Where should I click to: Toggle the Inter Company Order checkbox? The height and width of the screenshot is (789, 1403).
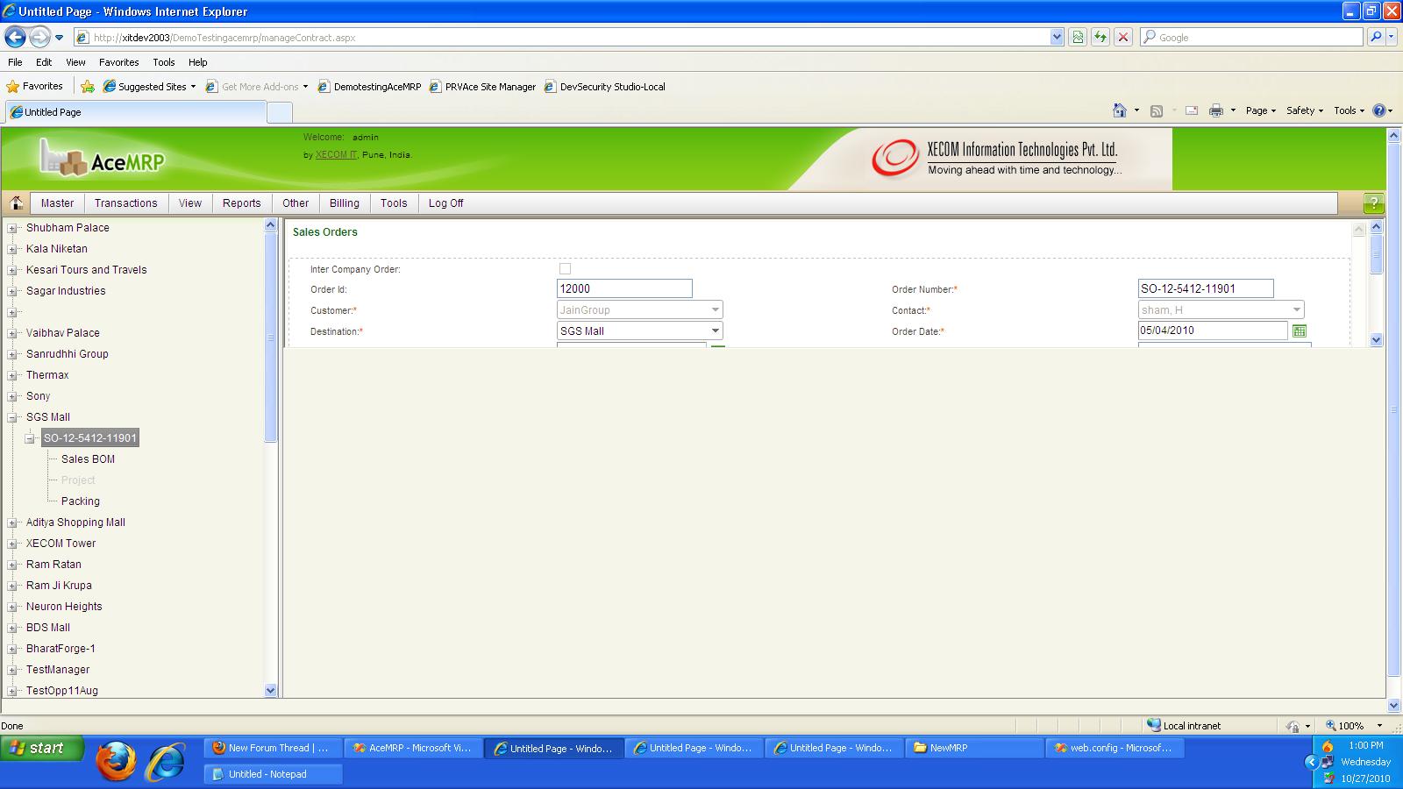(565, 269)
